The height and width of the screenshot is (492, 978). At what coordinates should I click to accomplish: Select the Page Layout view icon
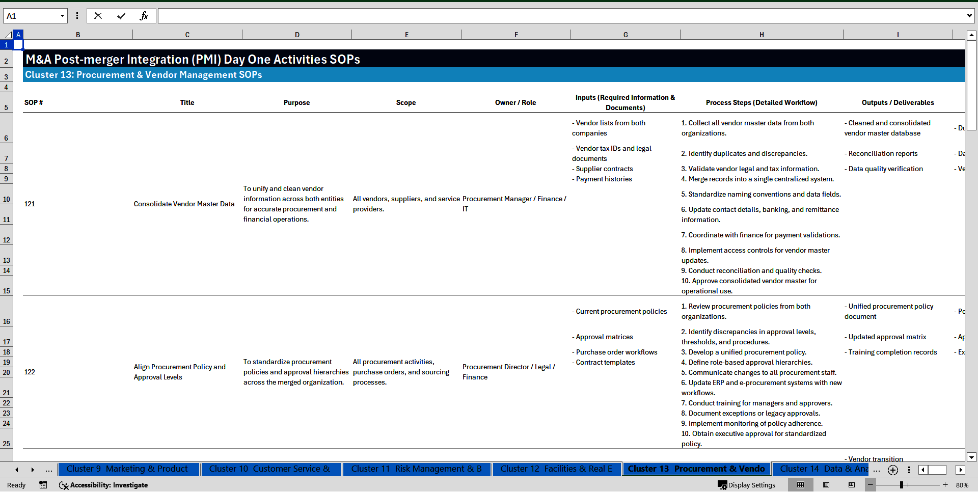point(826,485)
